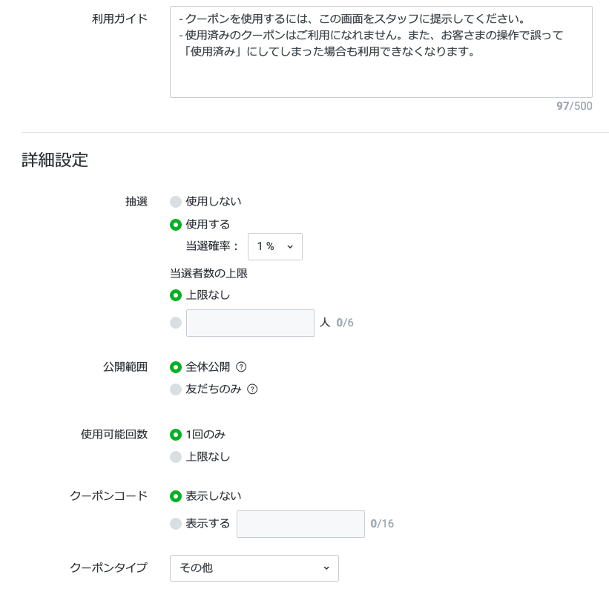Image resolution: width=609 pixels, height=592 pixels.
Task: Click the chevron arrow in クーポンタイプ dropdown
Action: [326, 568]
